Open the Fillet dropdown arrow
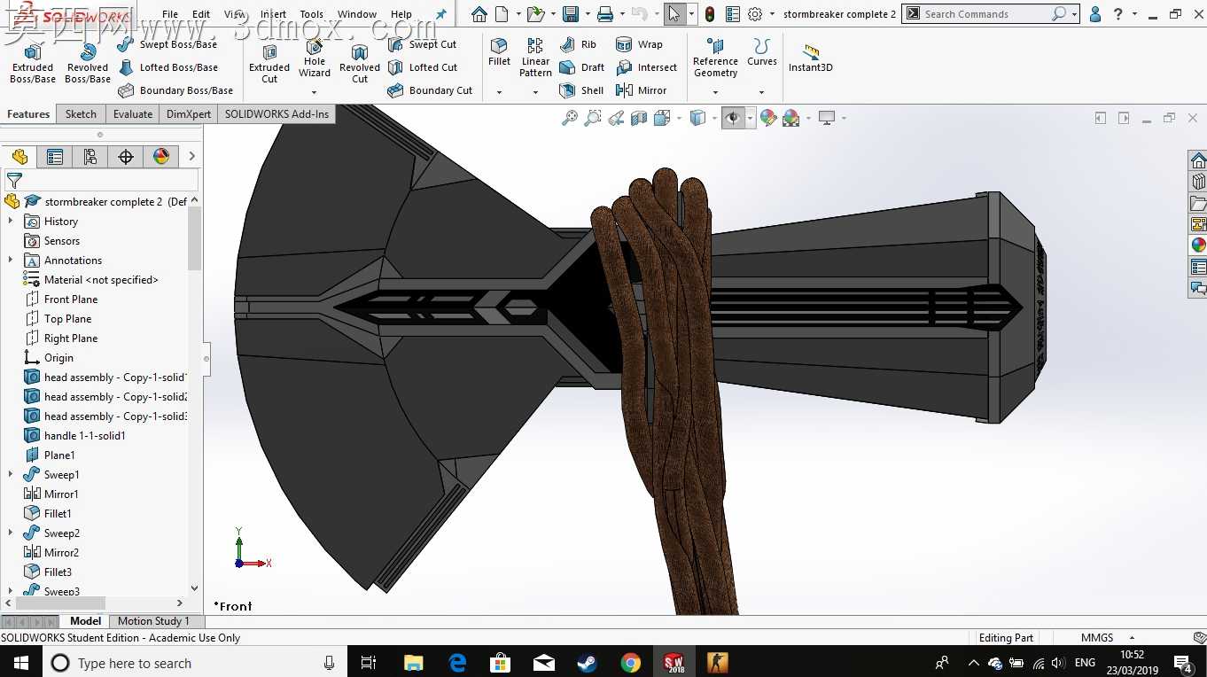1207x677 pixels. (x=499, y=92)
